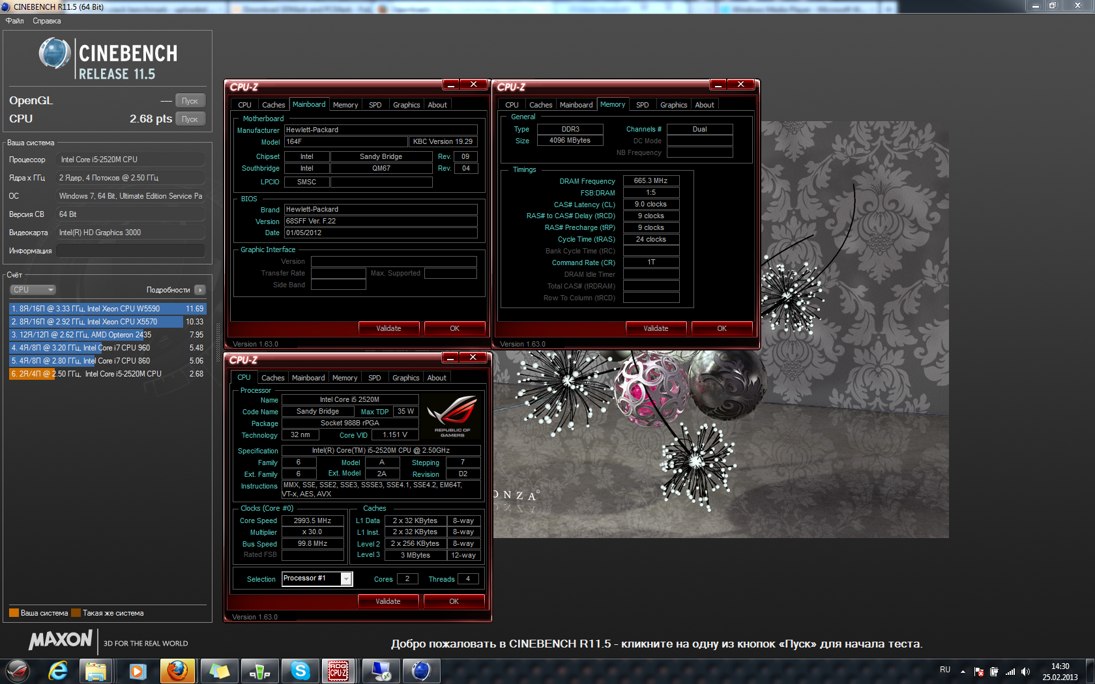The height and width of the screenshot is (684, 1095).
Task: Select AMD Opteron 2435 ranking row
Action: click(x=108, y=335)
